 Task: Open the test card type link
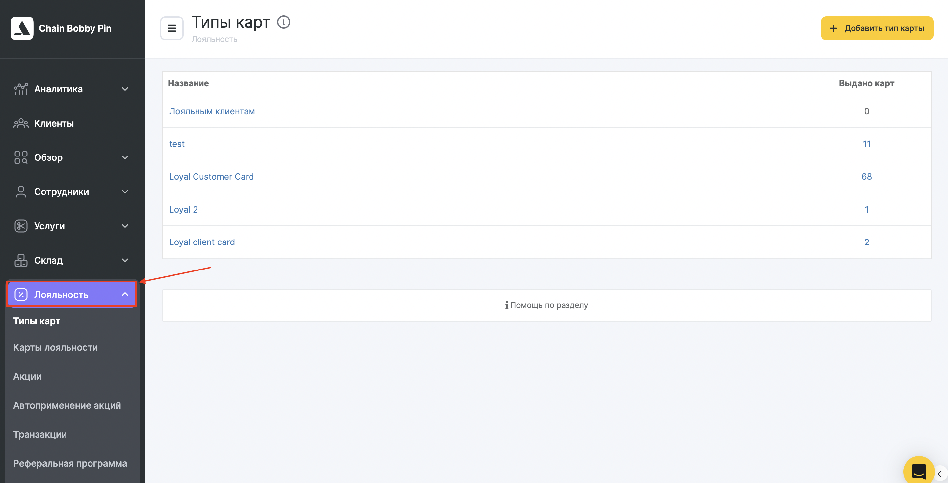177,144
